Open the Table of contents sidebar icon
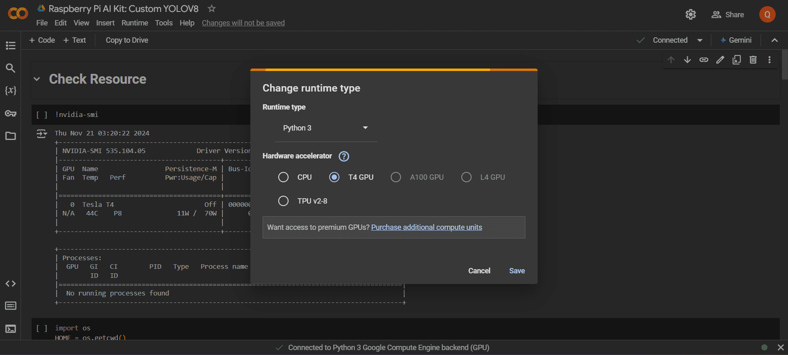The image size is (788, 355). [x=11, y=46]
